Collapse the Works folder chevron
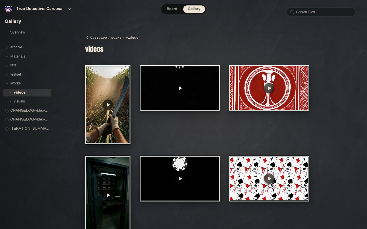The width and height of the screenshot is (367, 229). (7, 83)
